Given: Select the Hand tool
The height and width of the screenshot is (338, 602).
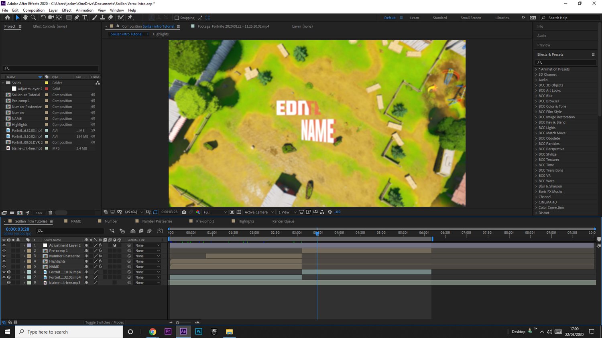Looking at the screenshot, I should [25, 18].
